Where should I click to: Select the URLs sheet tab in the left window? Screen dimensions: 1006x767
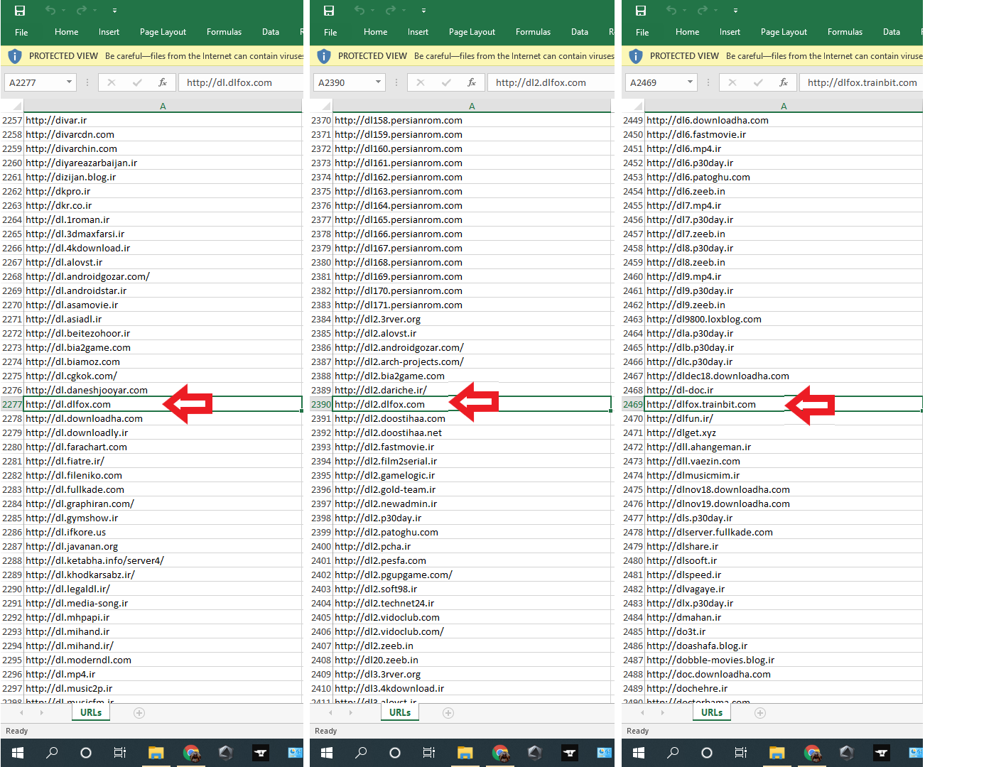tap(91, 712)
